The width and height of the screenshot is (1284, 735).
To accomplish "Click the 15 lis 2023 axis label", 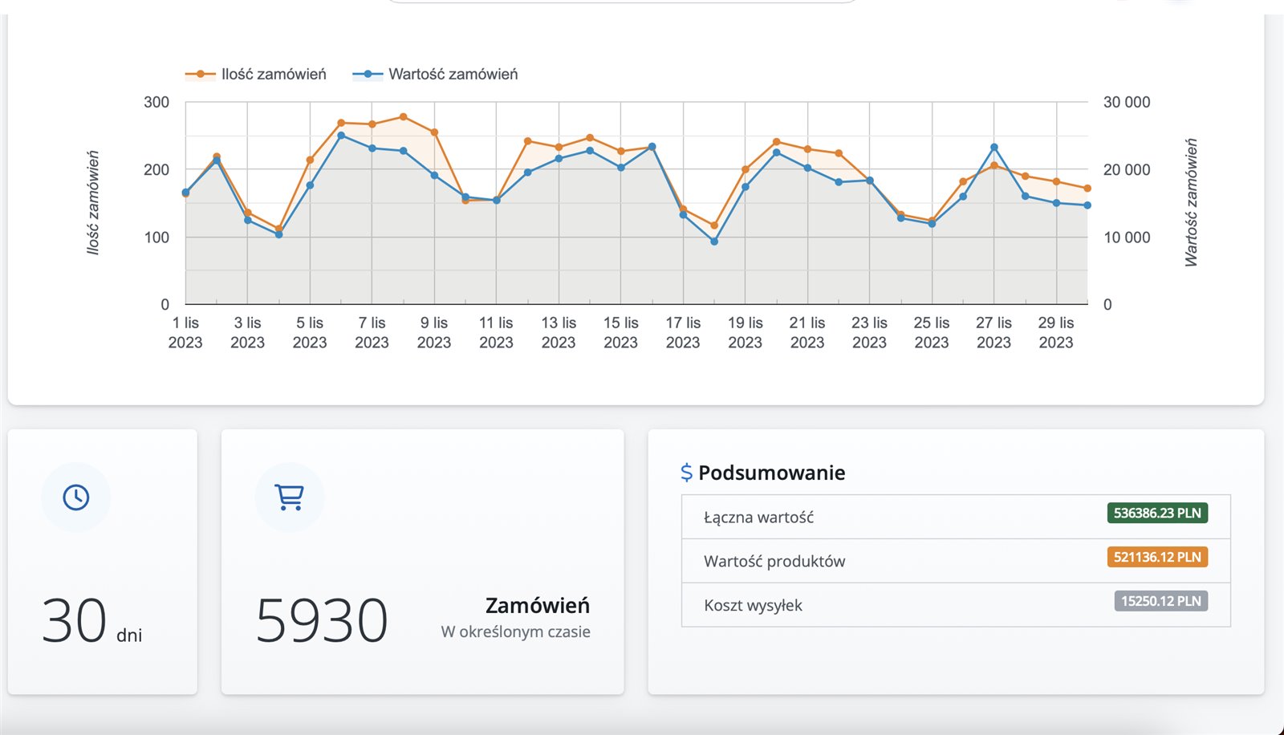I will (620, 332).
